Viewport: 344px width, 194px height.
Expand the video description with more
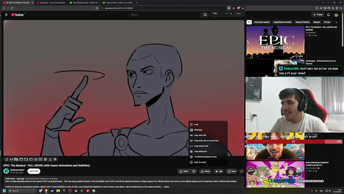tap(166, 187)
